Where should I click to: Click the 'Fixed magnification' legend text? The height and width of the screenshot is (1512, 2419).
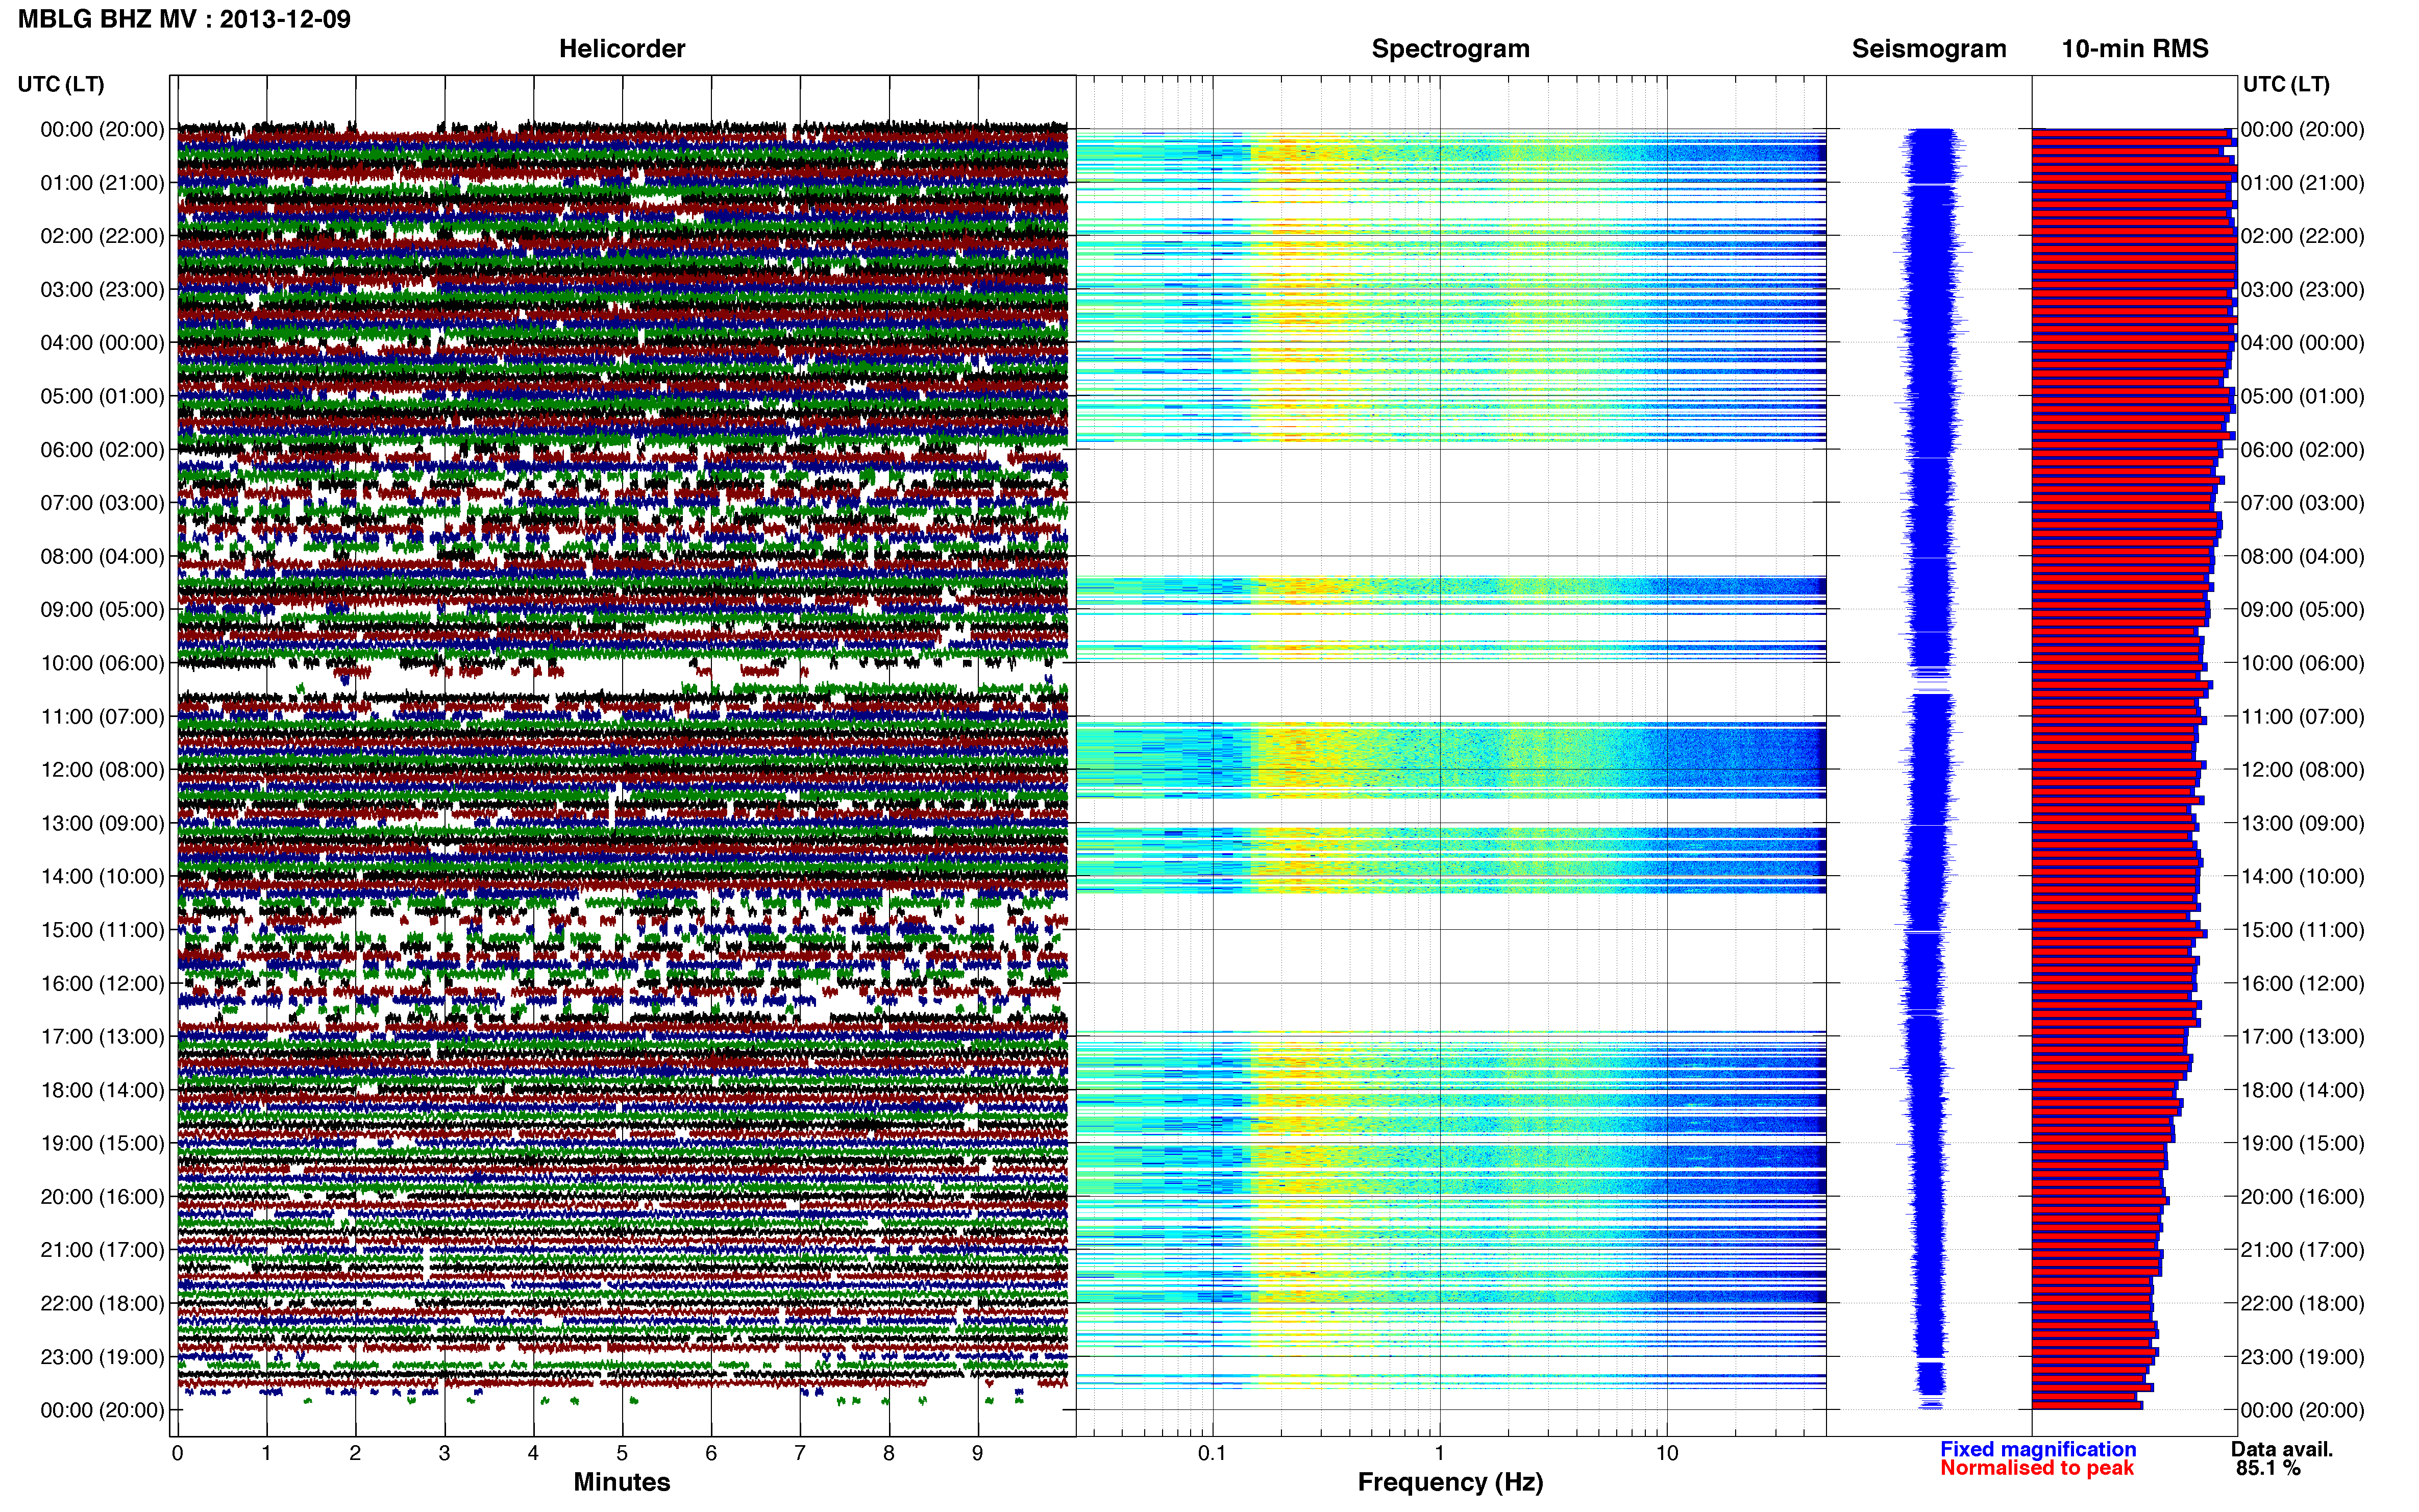(x=2038, y=1449)
